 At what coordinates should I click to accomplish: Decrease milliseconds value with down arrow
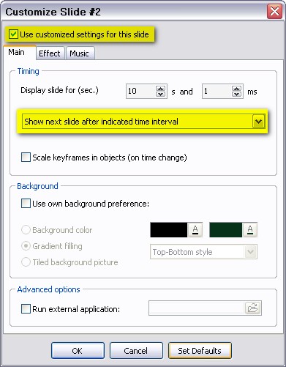[x=236, y=94]
